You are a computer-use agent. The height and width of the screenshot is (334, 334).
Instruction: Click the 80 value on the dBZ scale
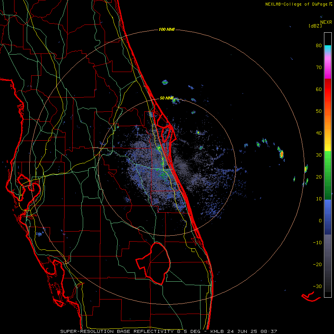319,46
